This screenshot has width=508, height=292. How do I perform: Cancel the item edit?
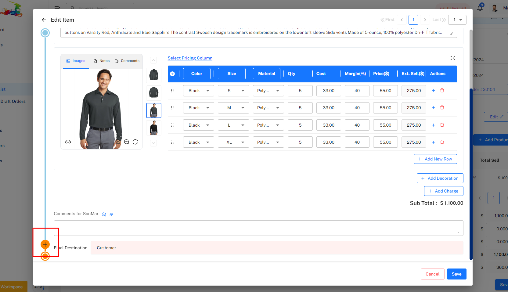click(433, 274)
